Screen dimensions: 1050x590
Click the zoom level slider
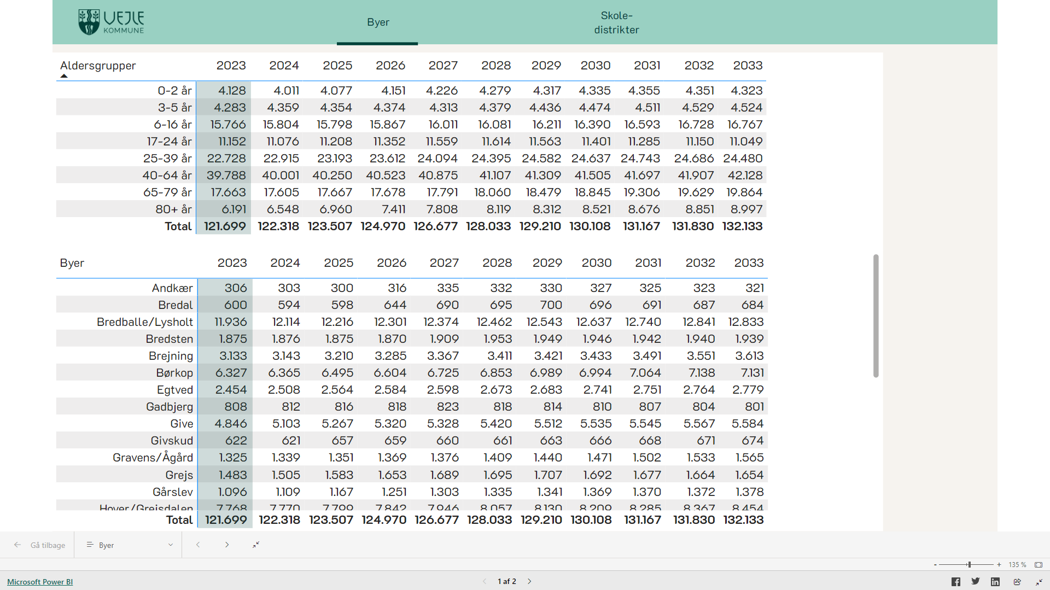point(969,565)
